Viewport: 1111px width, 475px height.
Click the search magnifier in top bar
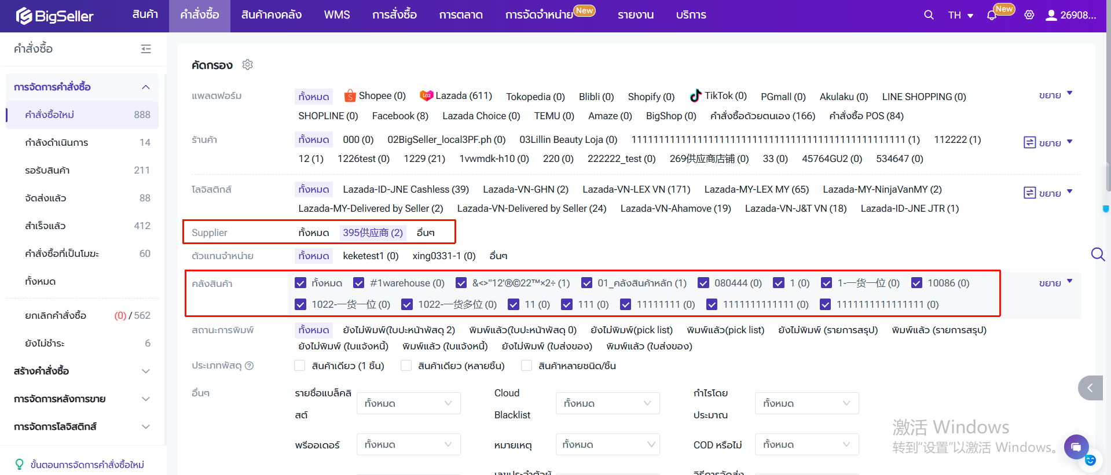pyautogui.click(x=929, y=15)
